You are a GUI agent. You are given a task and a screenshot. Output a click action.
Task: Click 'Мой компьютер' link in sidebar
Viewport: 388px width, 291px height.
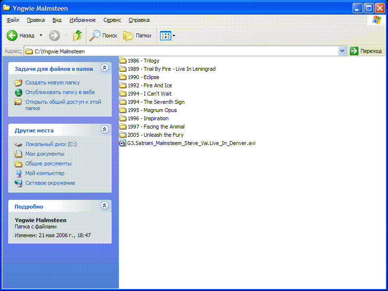[x=45, y=173]
